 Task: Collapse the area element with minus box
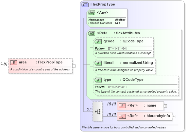click(74, 66)
